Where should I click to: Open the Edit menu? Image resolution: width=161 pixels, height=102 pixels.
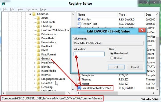(12, 9)
